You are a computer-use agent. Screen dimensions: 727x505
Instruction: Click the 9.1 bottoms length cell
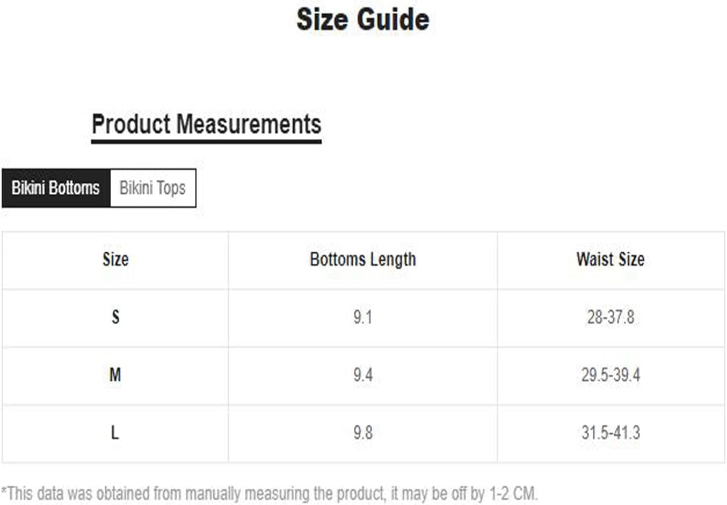pyautogui.click(x=363, y=318)
